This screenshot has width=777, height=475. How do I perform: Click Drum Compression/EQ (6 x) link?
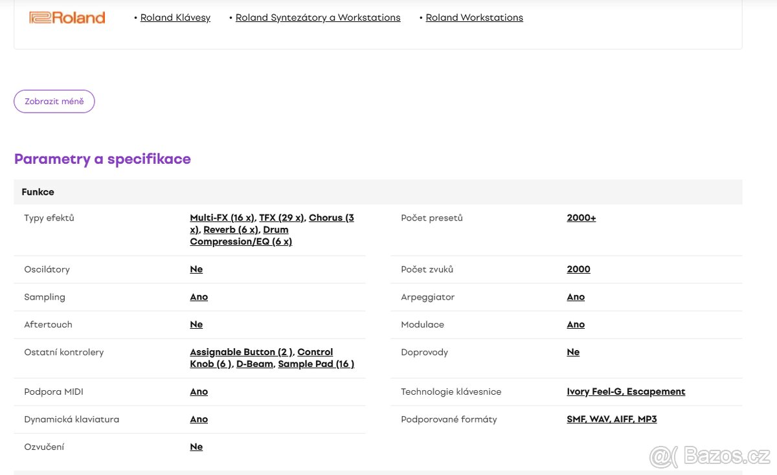[241, 241]
